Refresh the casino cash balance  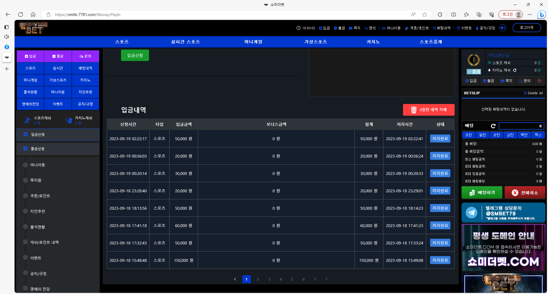pos(515,70)
